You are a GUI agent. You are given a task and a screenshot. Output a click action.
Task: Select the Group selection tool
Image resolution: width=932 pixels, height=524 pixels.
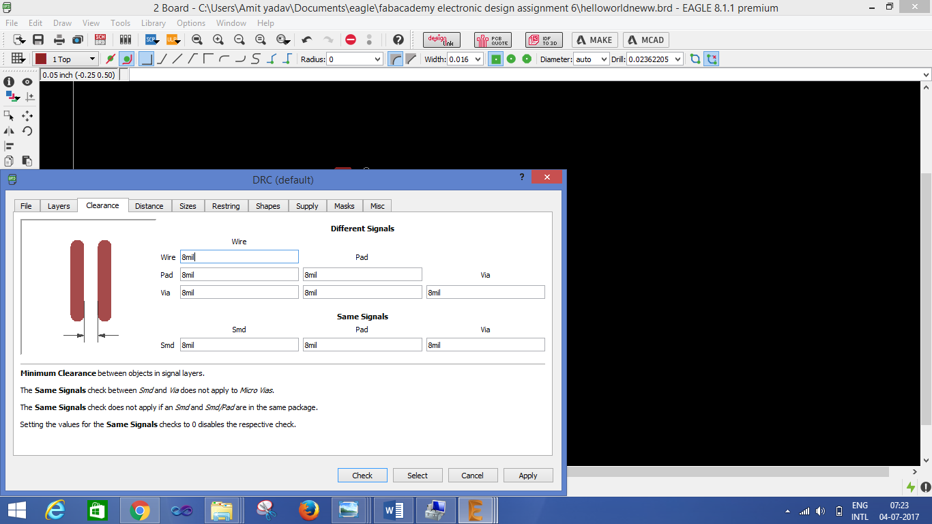click(x=10, y=115)
